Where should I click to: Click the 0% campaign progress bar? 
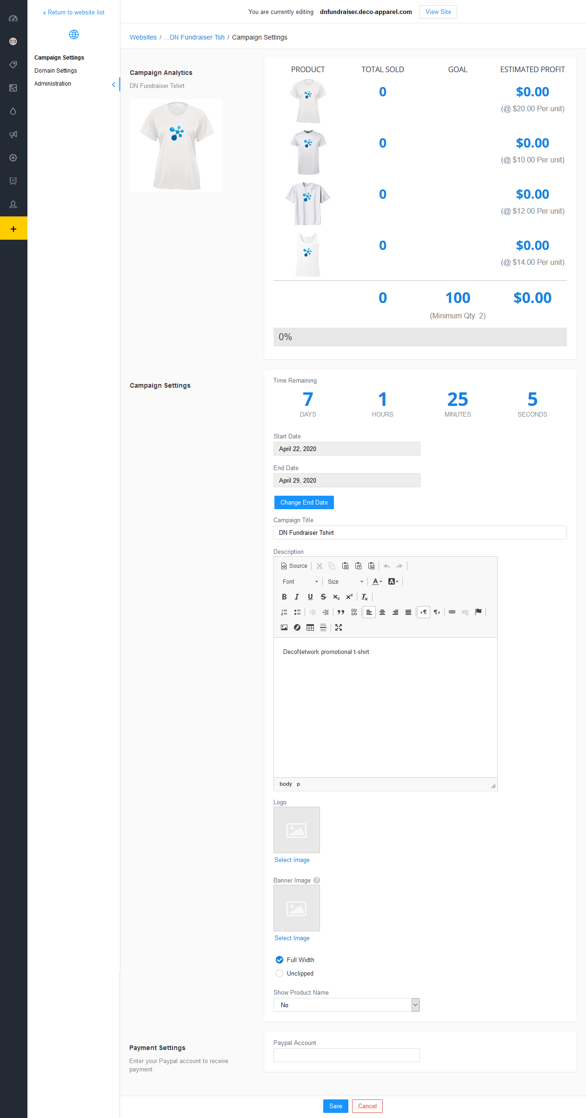[x=420, y=337]
